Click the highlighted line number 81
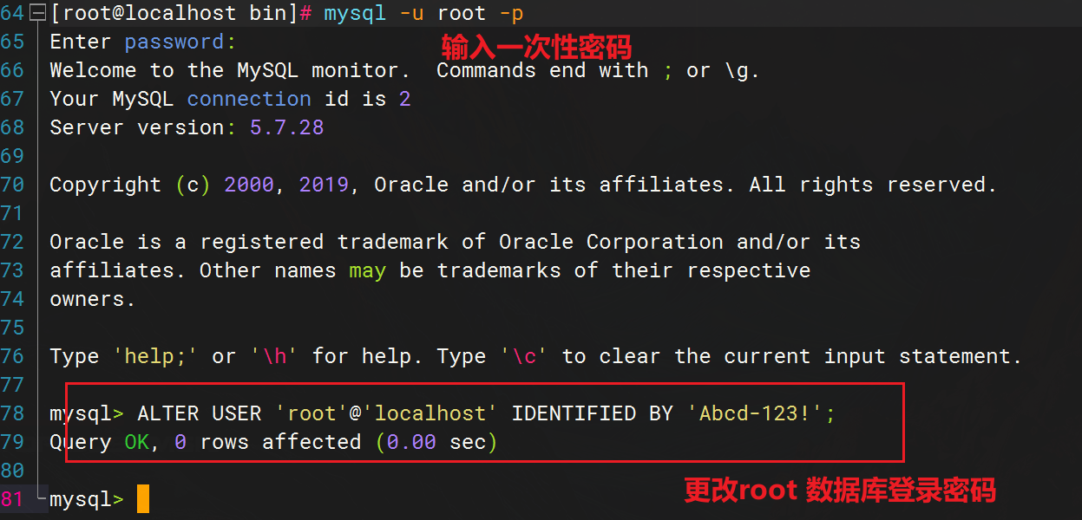 click(x=13, y=499)
